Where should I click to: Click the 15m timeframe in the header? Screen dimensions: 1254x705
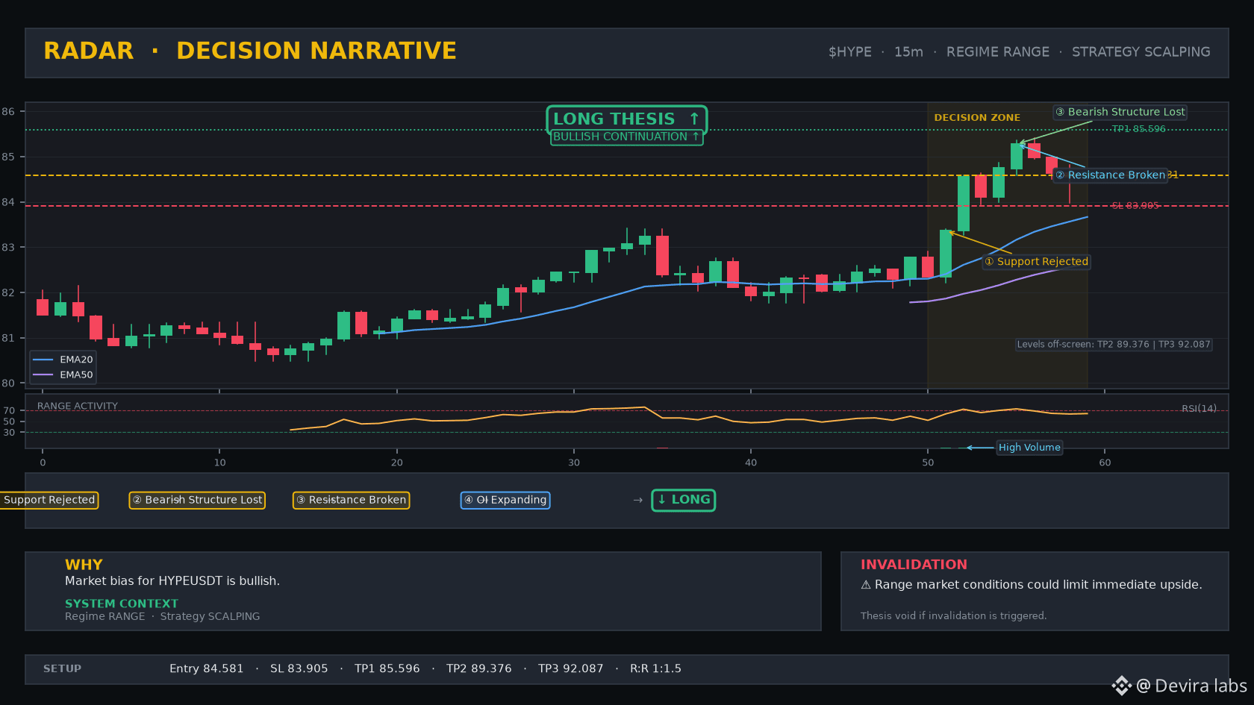click(x=908, y=52)
